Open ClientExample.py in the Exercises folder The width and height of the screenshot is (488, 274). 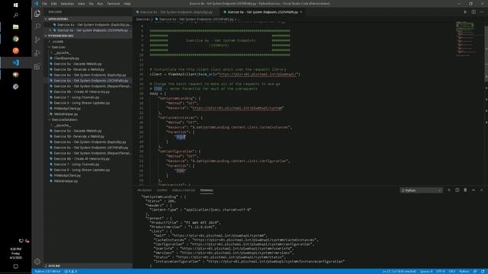pyautogui.click(x=66, y=58)
